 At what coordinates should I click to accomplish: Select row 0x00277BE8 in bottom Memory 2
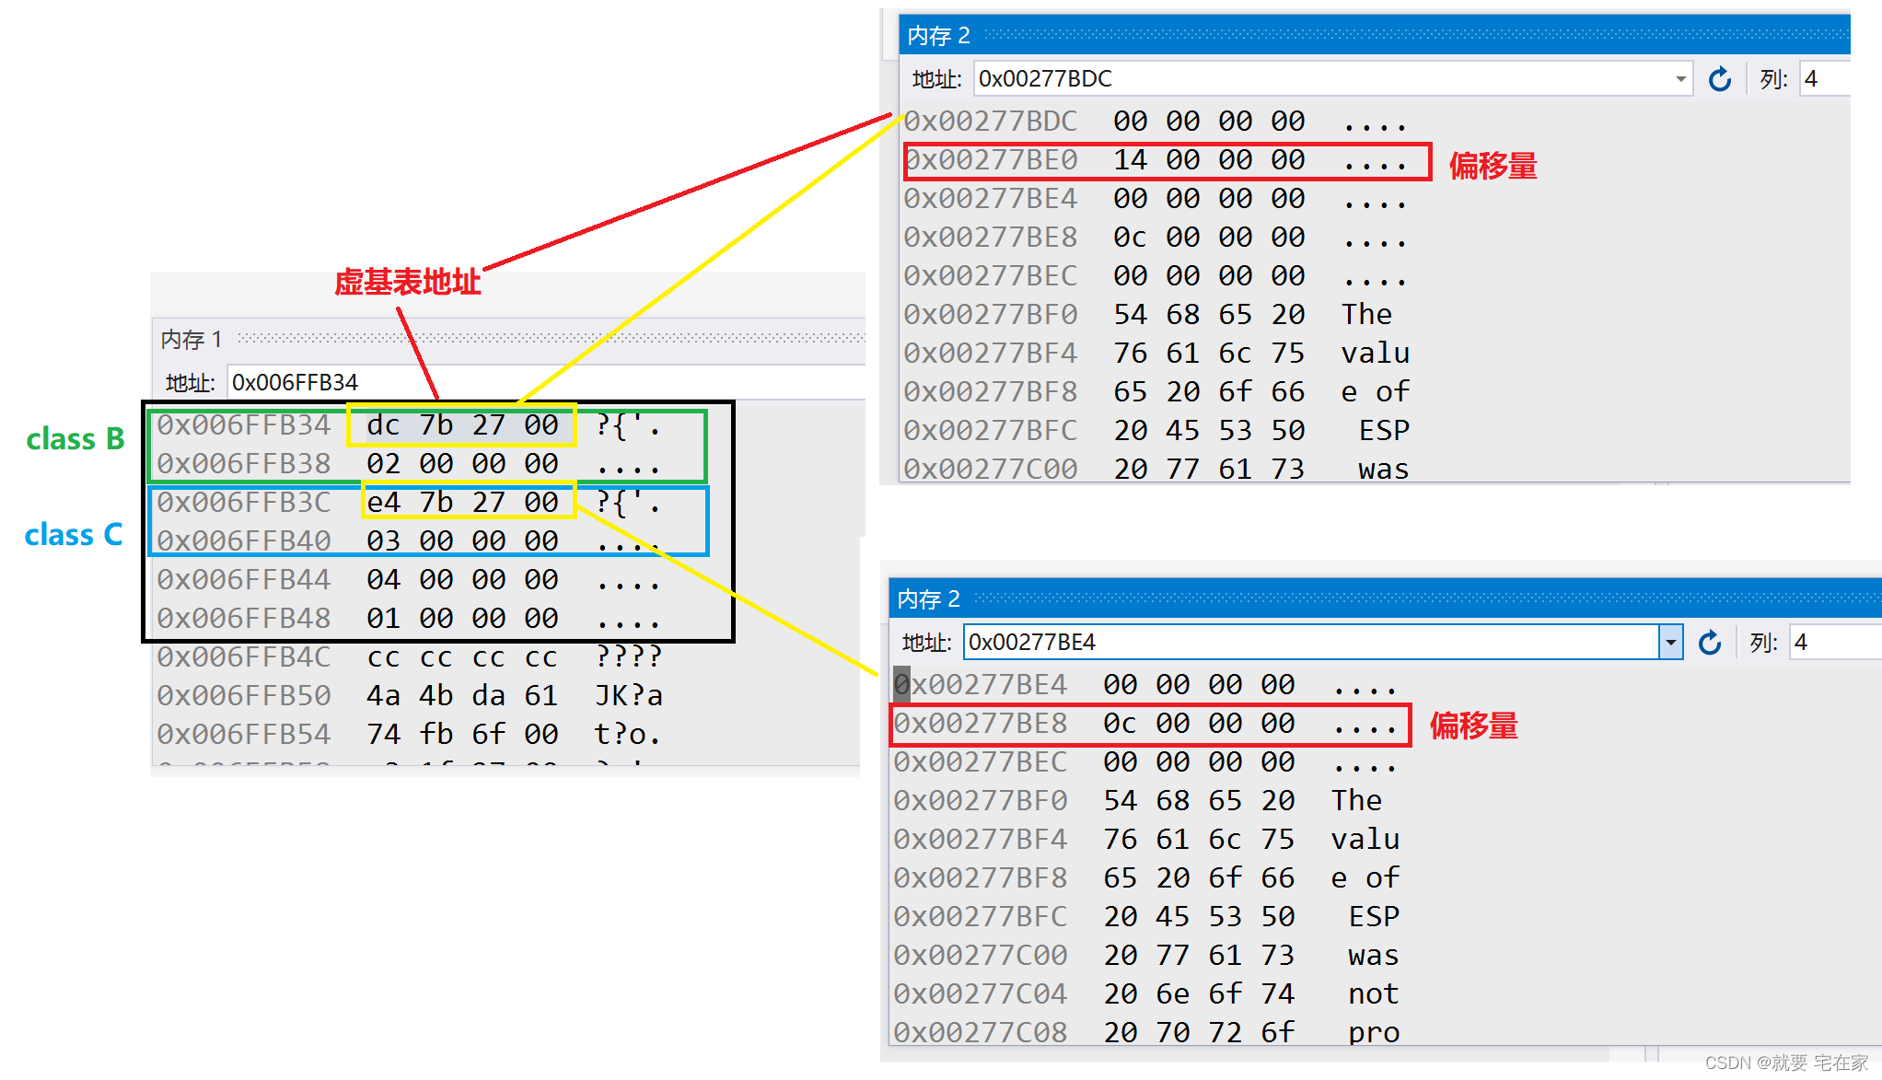point(1145,724)
